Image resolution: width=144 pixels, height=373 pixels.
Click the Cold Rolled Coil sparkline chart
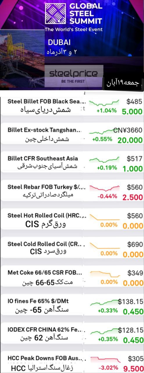click(104, 245)
